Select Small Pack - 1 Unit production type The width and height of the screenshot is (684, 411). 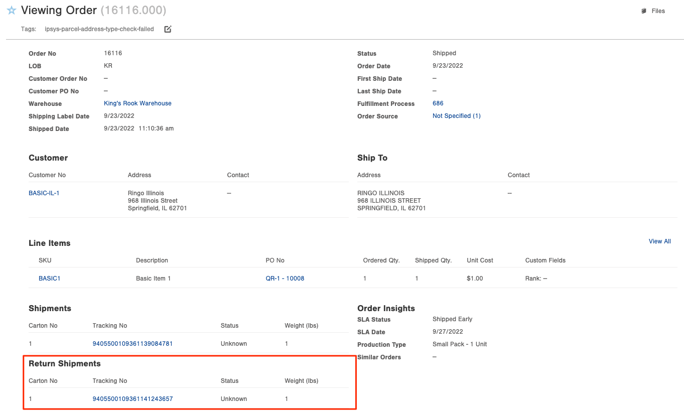click(460, 344)
